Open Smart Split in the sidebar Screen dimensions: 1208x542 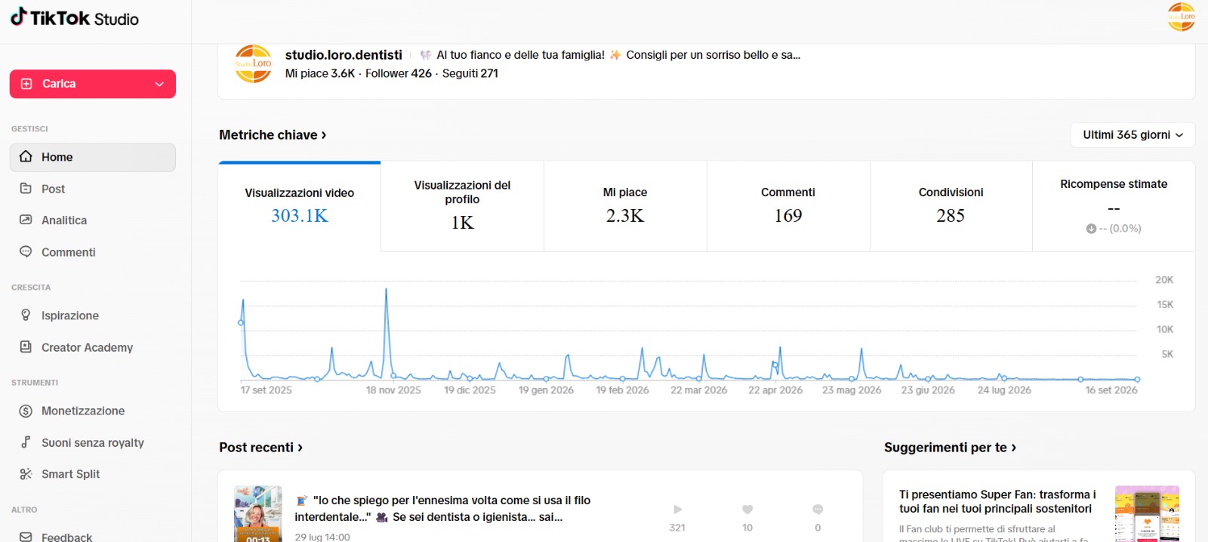point(93,474)
